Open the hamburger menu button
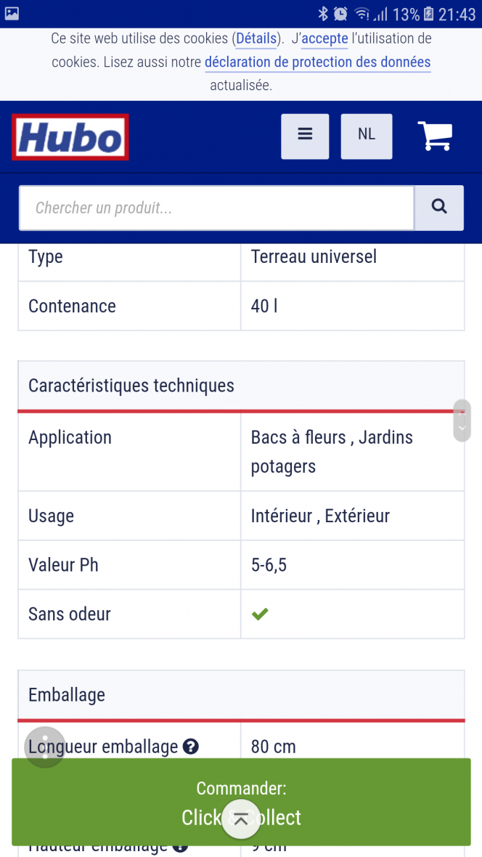 [x=305, y=136]
